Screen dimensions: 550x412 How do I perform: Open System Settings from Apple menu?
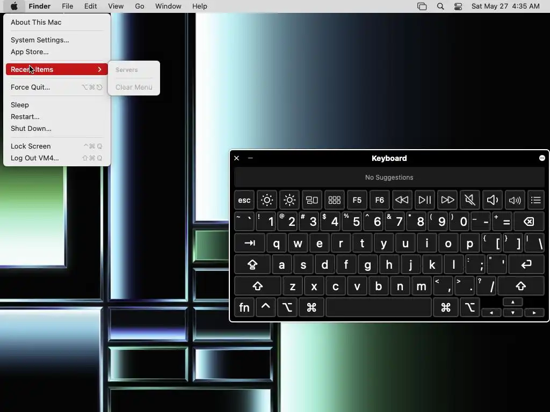pyautogui.click(x=57, y=40)
